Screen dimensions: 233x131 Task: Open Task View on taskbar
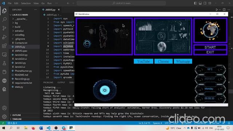(18, 128)
